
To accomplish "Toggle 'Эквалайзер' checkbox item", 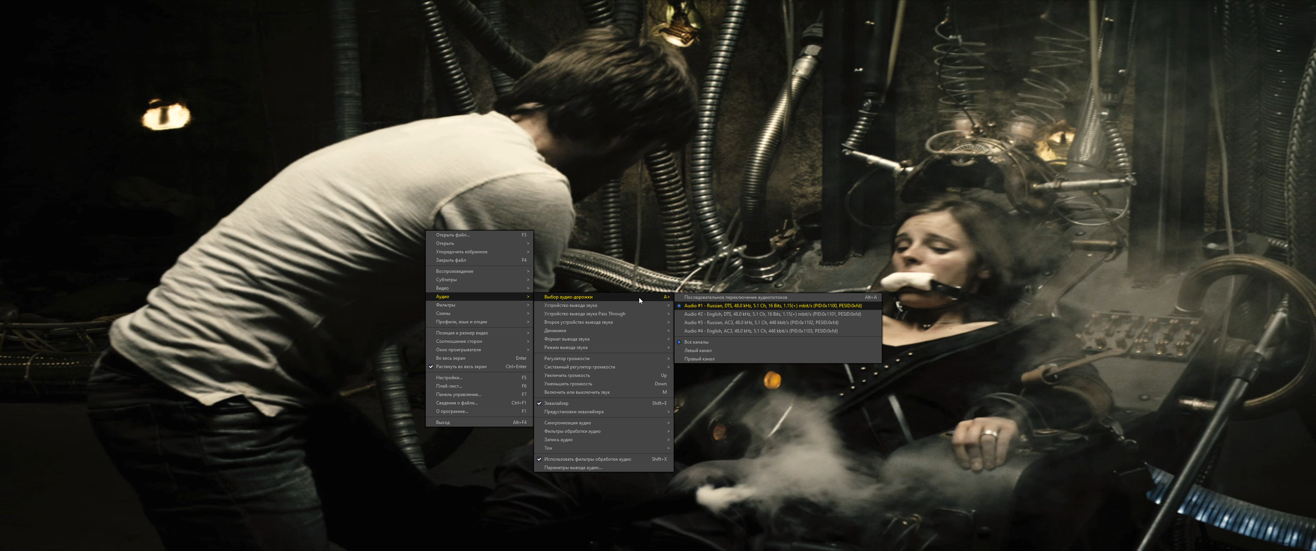I will 603,403.
